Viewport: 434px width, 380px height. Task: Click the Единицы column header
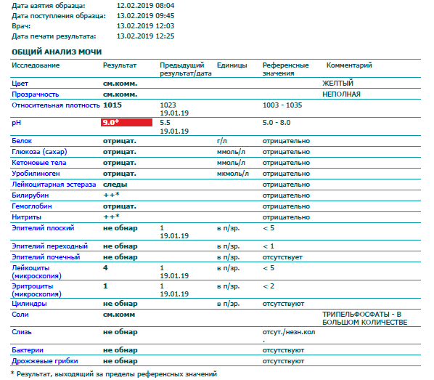[232, 65]
